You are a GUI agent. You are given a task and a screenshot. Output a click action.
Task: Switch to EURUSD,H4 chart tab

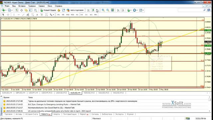(x=7, y=93)
